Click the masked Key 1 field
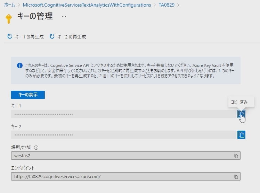This screenshot has width=260, height=193. click(x=123, y=114)
